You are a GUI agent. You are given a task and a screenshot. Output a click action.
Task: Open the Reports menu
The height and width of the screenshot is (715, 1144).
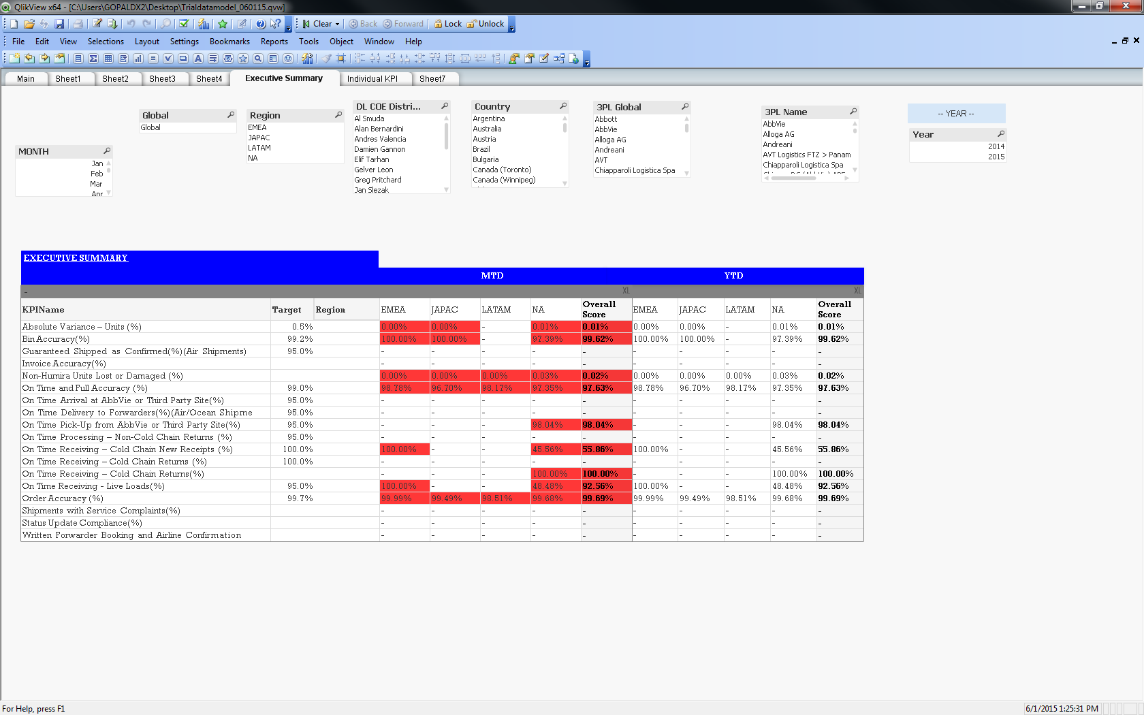(274, 42)
